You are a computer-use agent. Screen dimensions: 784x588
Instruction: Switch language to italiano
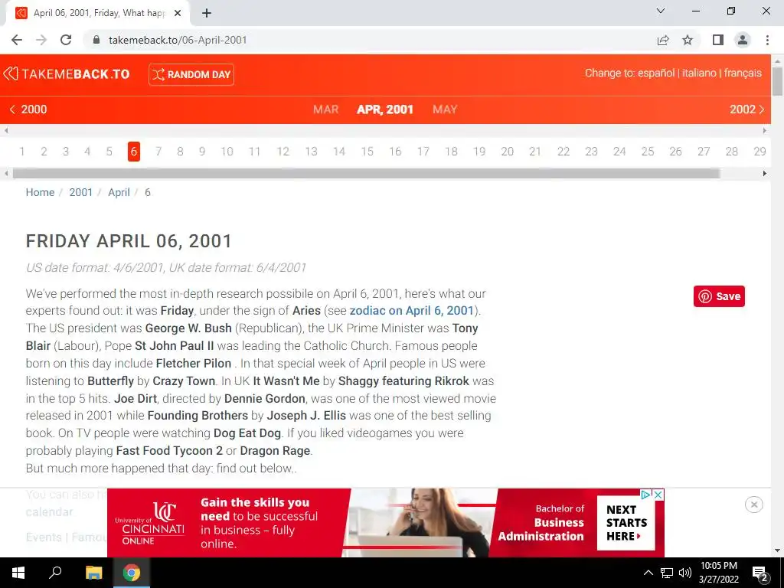[x=699, y=73]
